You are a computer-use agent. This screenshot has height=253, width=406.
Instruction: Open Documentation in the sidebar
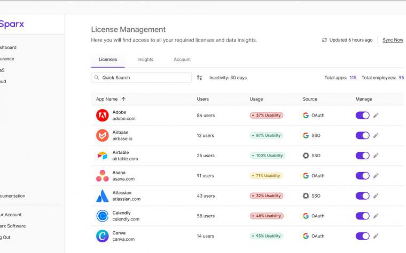(x=12, y=196)
